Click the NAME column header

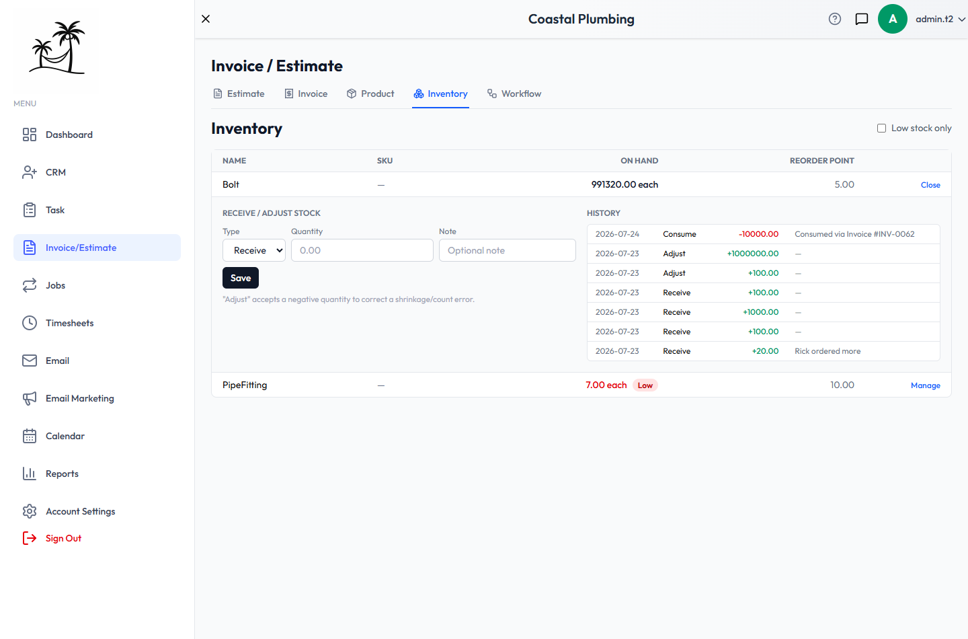pyautogui.click(x=234, y=161)
